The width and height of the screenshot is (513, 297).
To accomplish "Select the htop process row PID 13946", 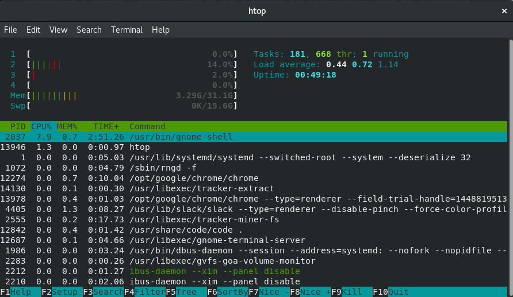I will tap(254, 147).
